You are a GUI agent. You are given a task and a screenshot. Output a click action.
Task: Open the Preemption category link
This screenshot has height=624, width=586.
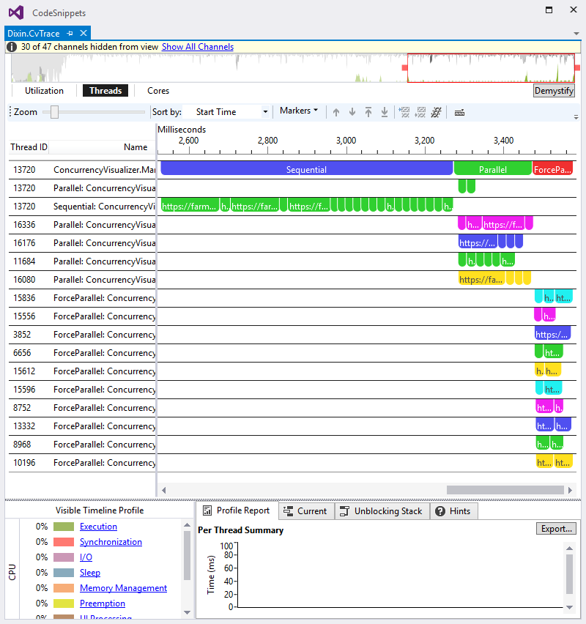click(103, 603)
